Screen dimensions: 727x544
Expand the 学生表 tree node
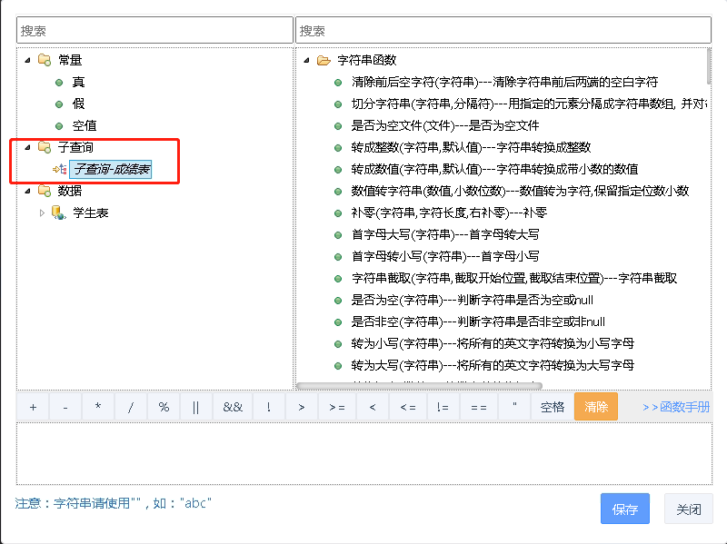[42, 213]
